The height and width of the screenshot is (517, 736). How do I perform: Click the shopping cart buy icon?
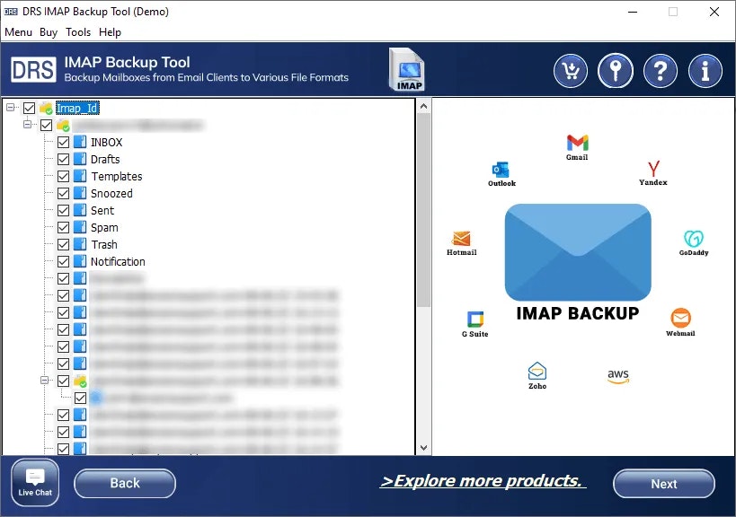coord(571,71)
